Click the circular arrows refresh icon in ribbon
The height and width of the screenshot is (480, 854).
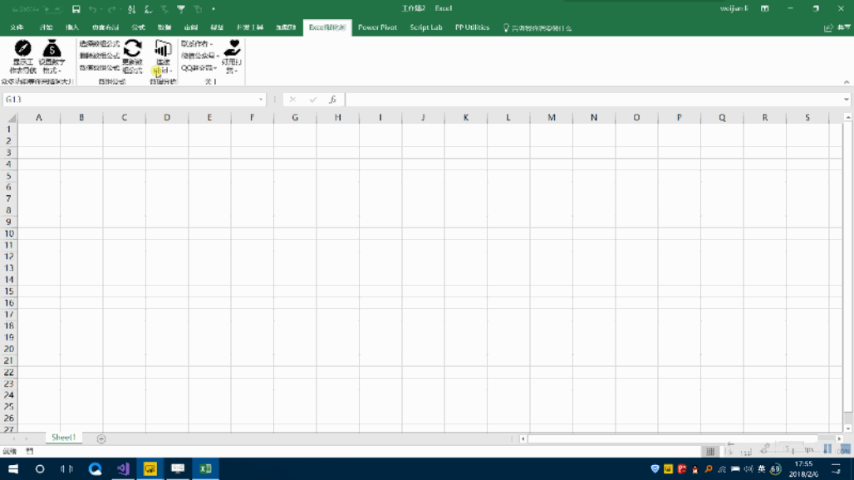click(x=132, y=48)
